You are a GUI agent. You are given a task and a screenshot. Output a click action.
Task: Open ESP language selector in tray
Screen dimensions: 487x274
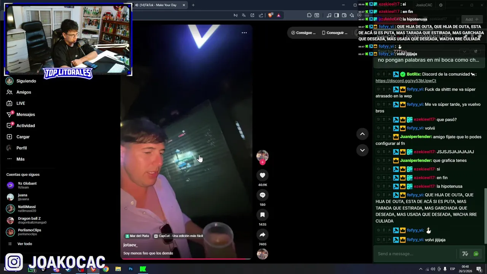click(x=452, y=269)
